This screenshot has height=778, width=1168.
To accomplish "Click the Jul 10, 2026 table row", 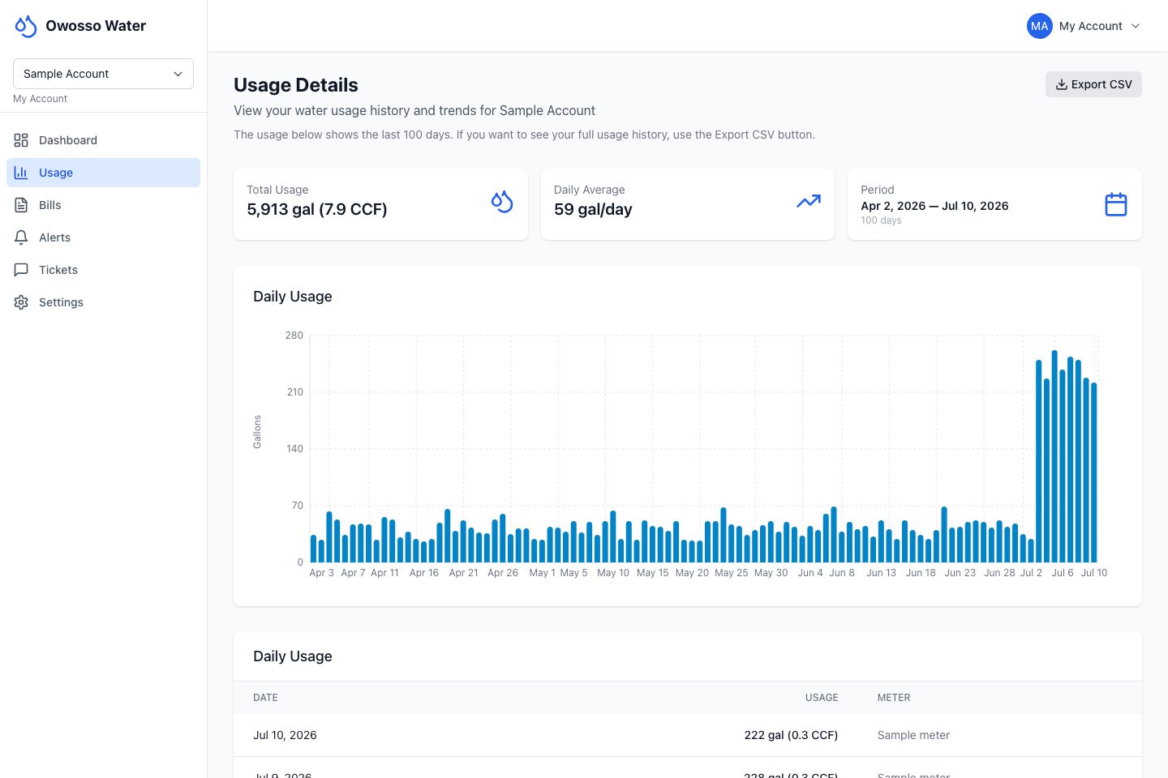I will click(x=688, y=735).
